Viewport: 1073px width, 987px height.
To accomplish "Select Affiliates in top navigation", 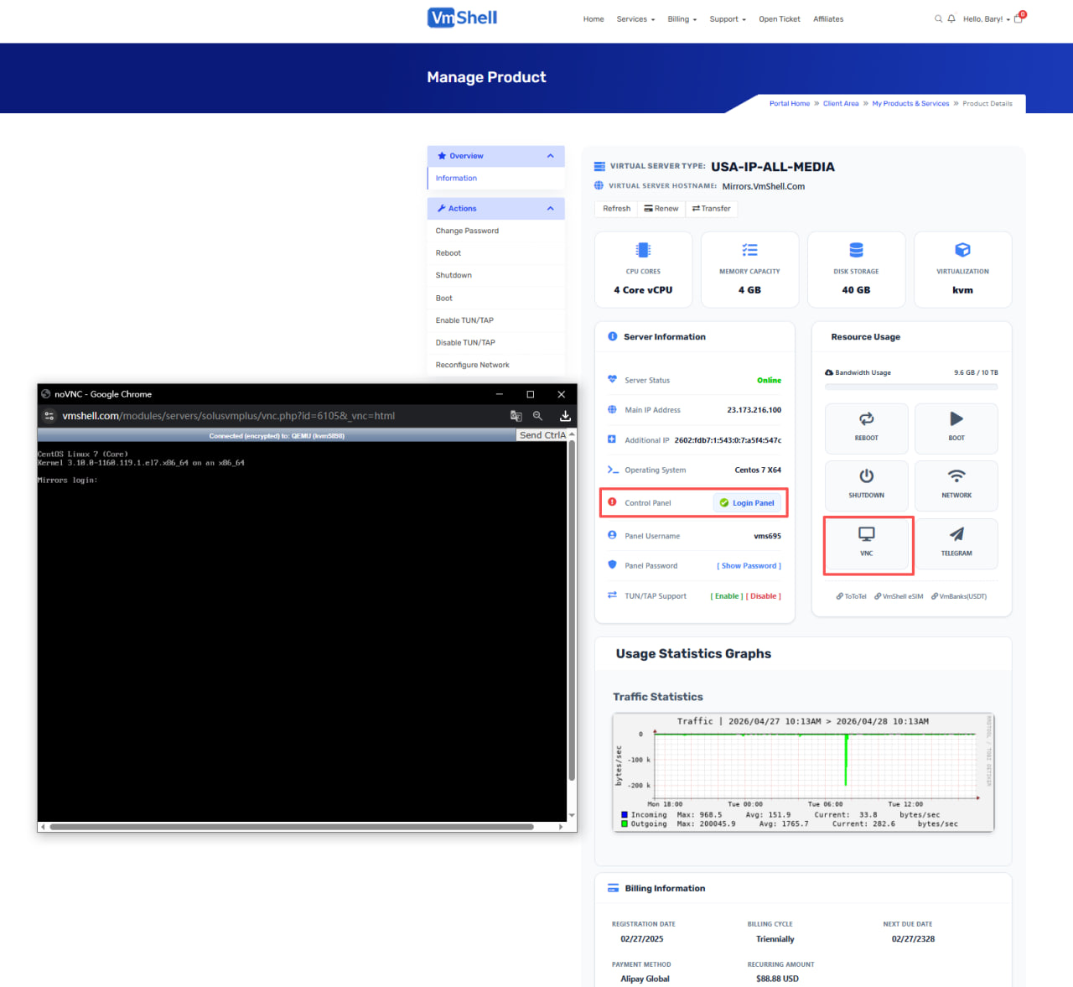I will (828, 18).
